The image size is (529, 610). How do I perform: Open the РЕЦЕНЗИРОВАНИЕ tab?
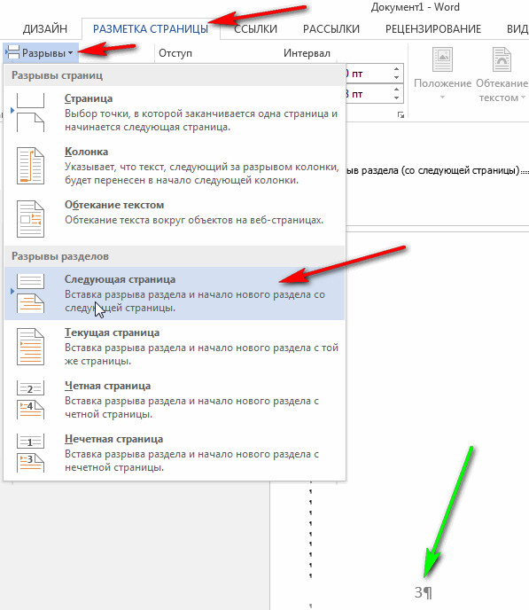click(433, 29)
